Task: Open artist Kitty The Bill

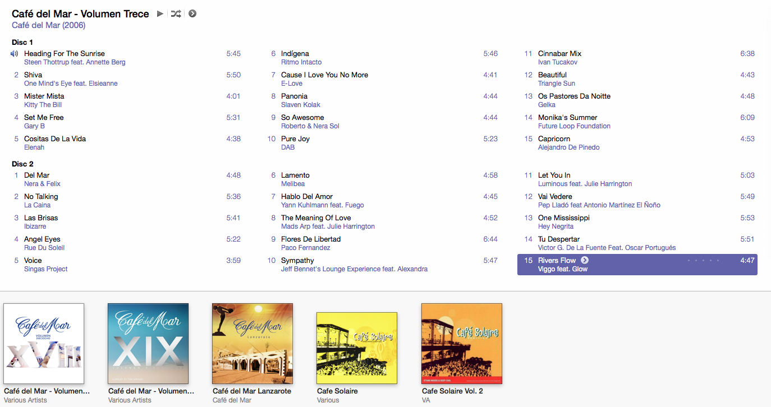Action: pyautogui.click(x=43, y=105)
